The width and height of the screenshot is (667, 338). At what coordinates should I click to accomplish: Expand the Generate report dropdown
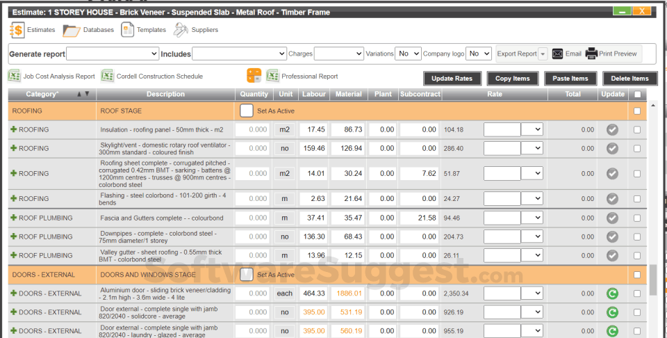(113, 54)
